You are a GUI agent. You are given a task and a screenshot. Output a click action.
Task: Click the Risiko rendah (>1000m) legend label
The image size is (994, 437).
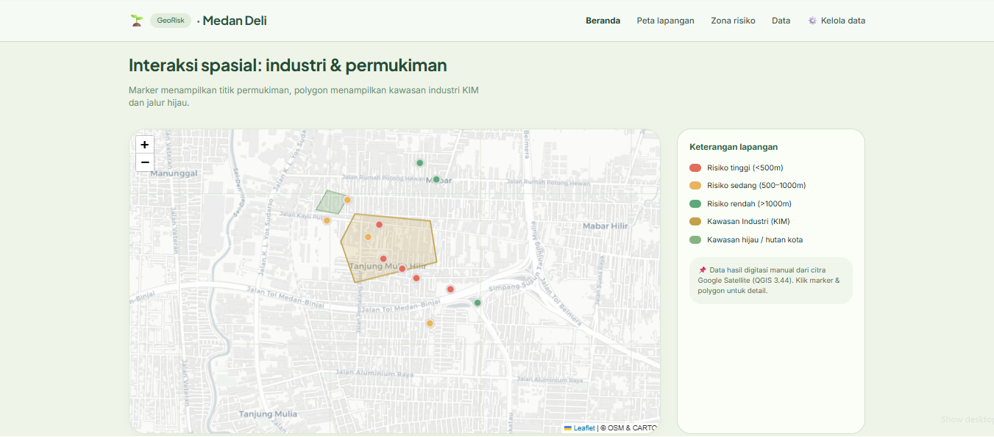click(x=749, y=204)
